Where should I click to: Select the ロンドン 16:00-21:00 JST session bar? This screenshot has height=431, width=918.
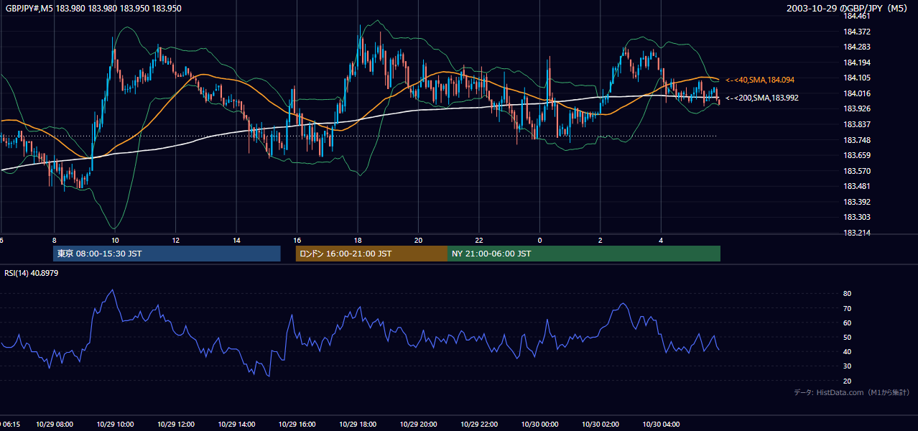[x=372, y=254]
